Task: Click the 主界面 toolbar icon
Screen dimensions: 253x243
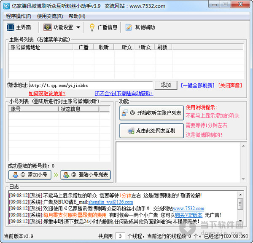Action: tap(11, 27)
